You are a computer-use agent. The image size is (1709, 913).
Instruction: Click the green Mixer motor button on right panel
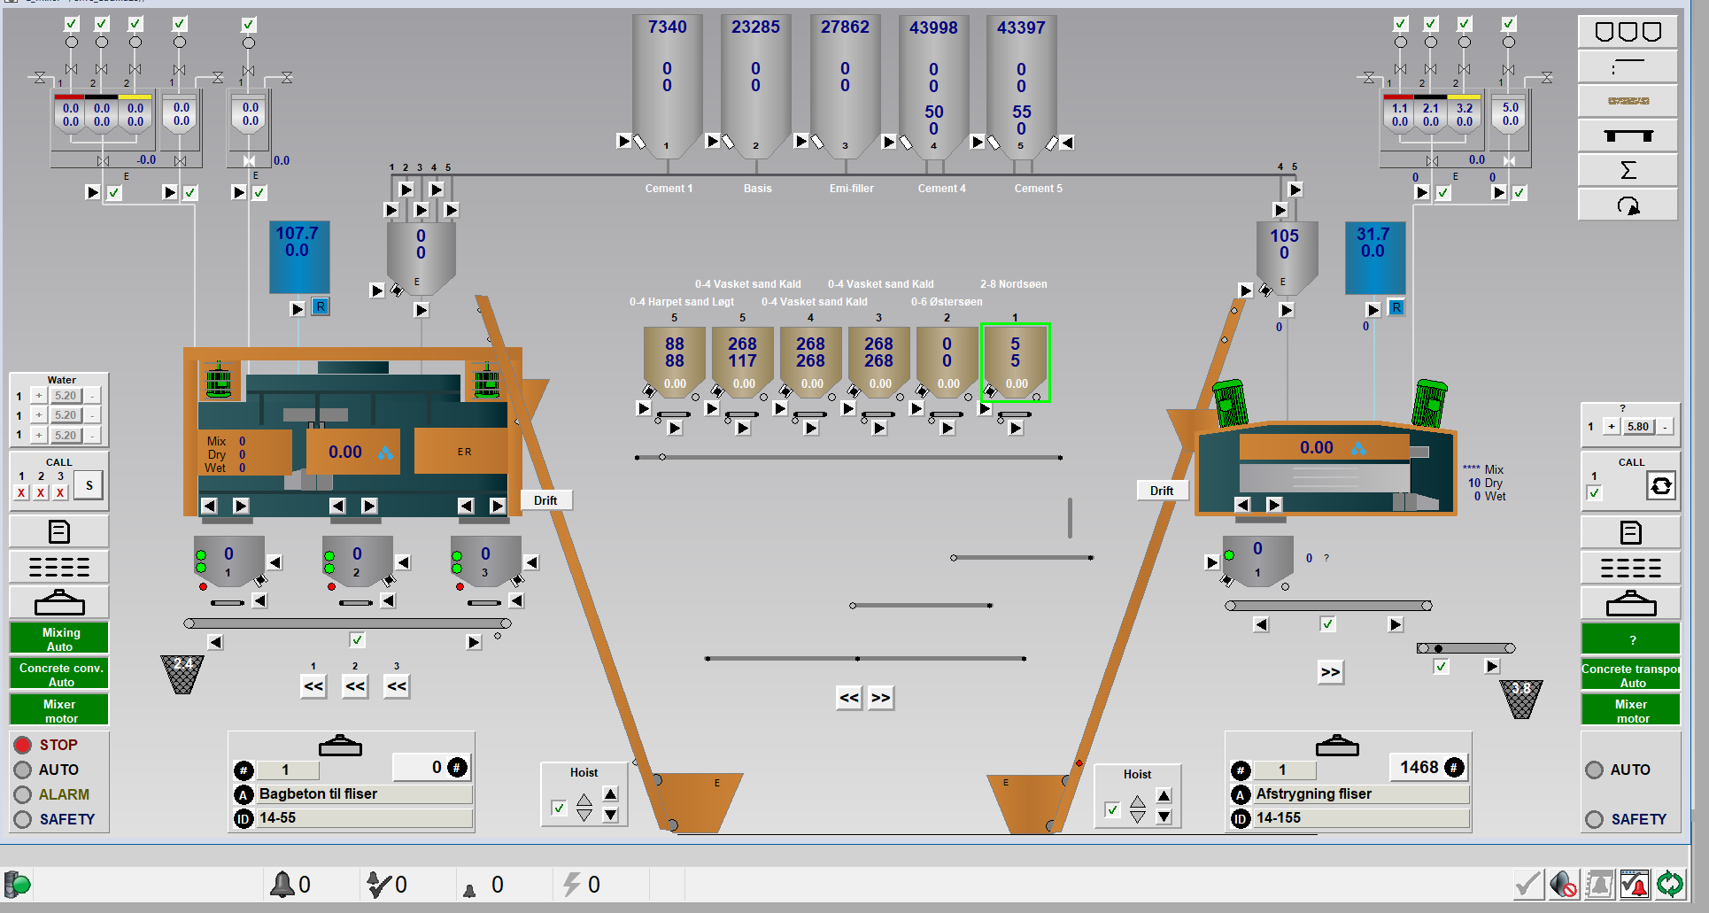(1630, 709)
